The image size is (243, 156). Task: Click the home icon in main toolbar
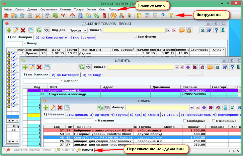(72, 15)
